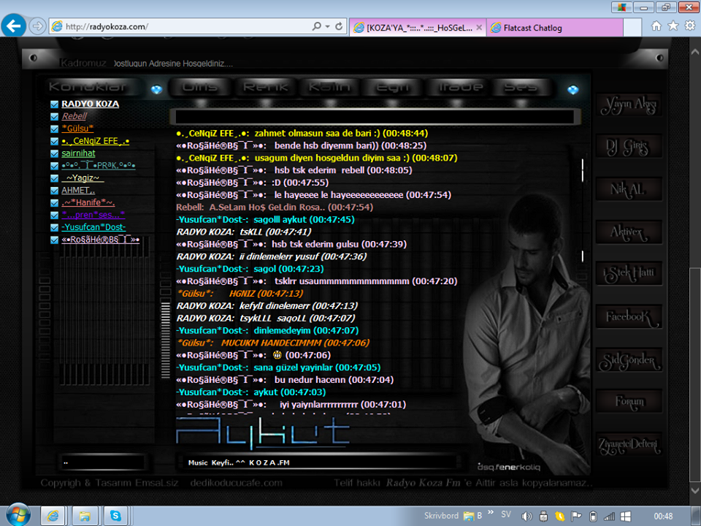Open the Konuklar tab

coord(88,87)
